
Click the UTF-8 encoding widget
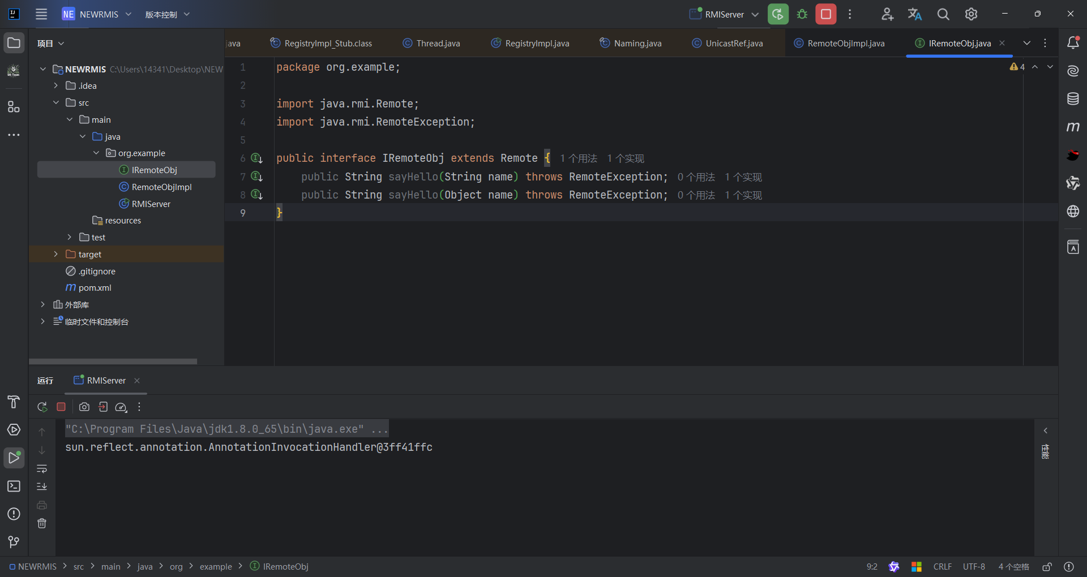(974, 566)
